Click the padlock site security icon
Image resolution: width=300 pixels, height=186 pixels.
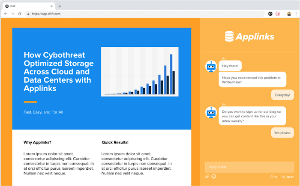[x=28, y=14]
